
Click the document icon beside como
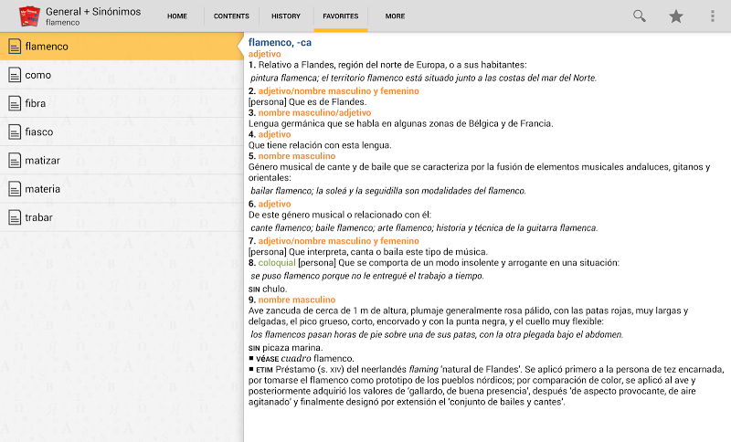tap(15, 75)
